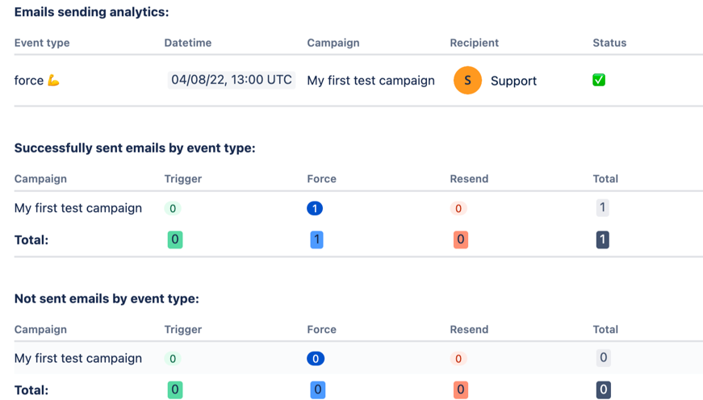Click the dark Total badge showing 1
The width and height of the screenshot is (703, 400).
point(602,240)
